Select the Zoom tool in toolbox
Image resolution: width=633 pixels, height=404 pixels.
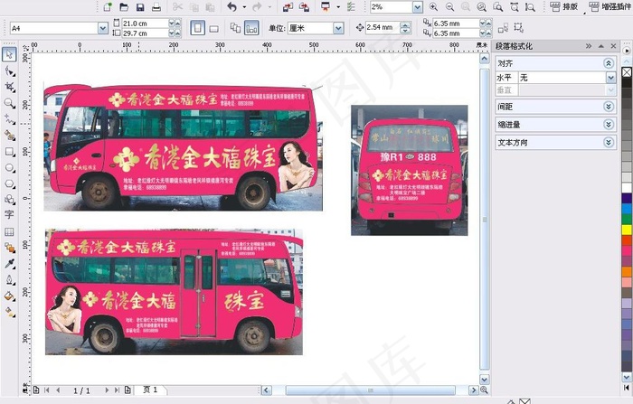coord(9,103)
